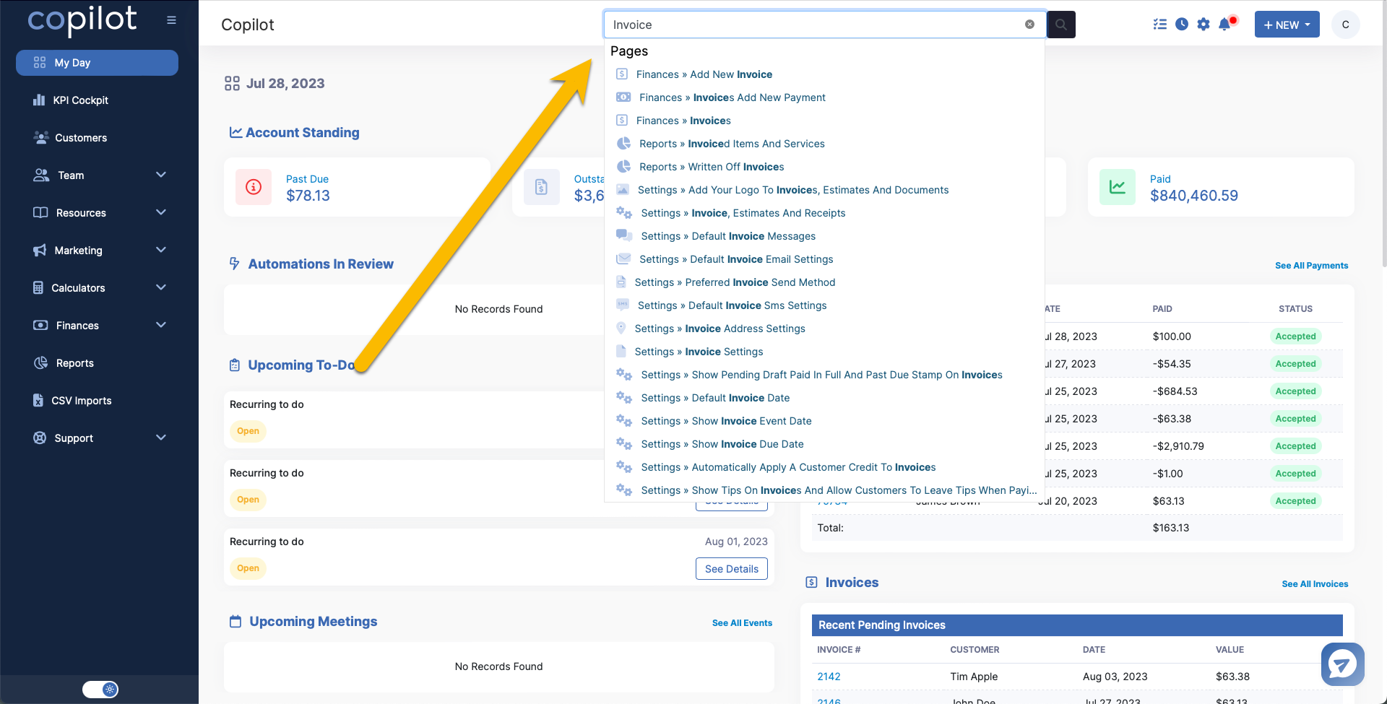Screen dimensions: 1387x704
Task: Expand the Marketing menu chevron
Action: 161,250
